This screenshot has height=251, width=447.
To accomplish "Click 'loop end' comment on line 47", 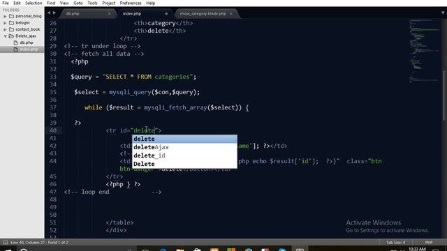I will 95,192.
